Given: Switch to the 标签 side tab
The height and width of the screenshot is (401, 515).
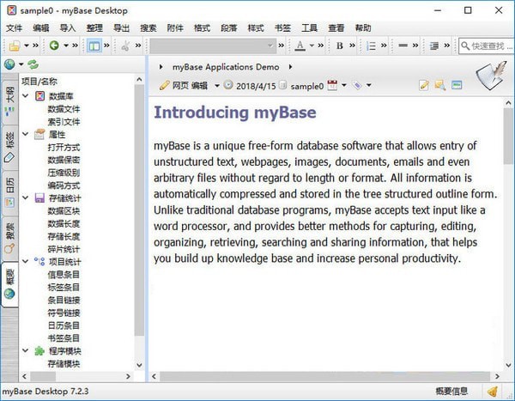Looking at the screenshot, I should pyautogui.click(x=9, y=147).
